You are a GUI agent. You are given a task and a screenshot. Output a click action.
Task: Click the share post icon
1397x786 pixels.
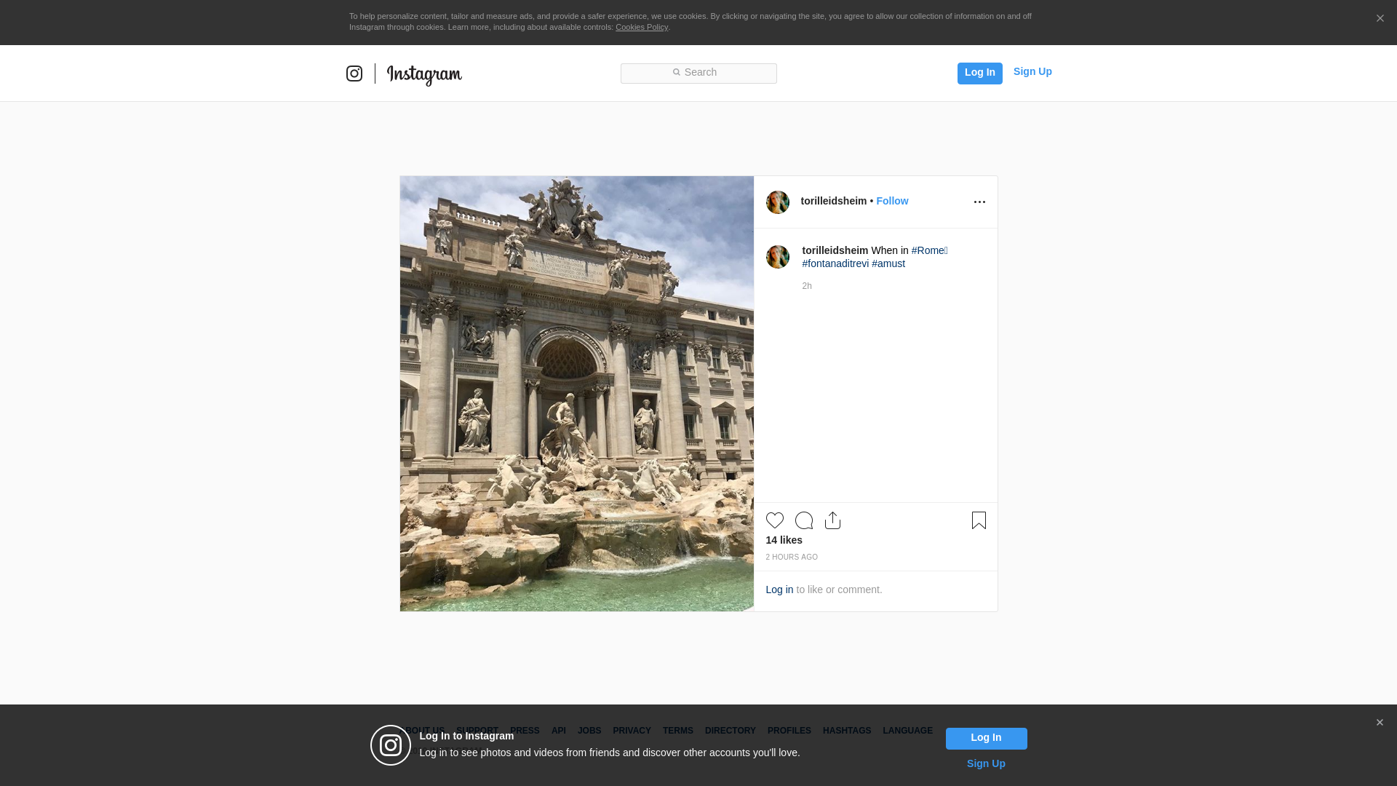coord(833,520)
